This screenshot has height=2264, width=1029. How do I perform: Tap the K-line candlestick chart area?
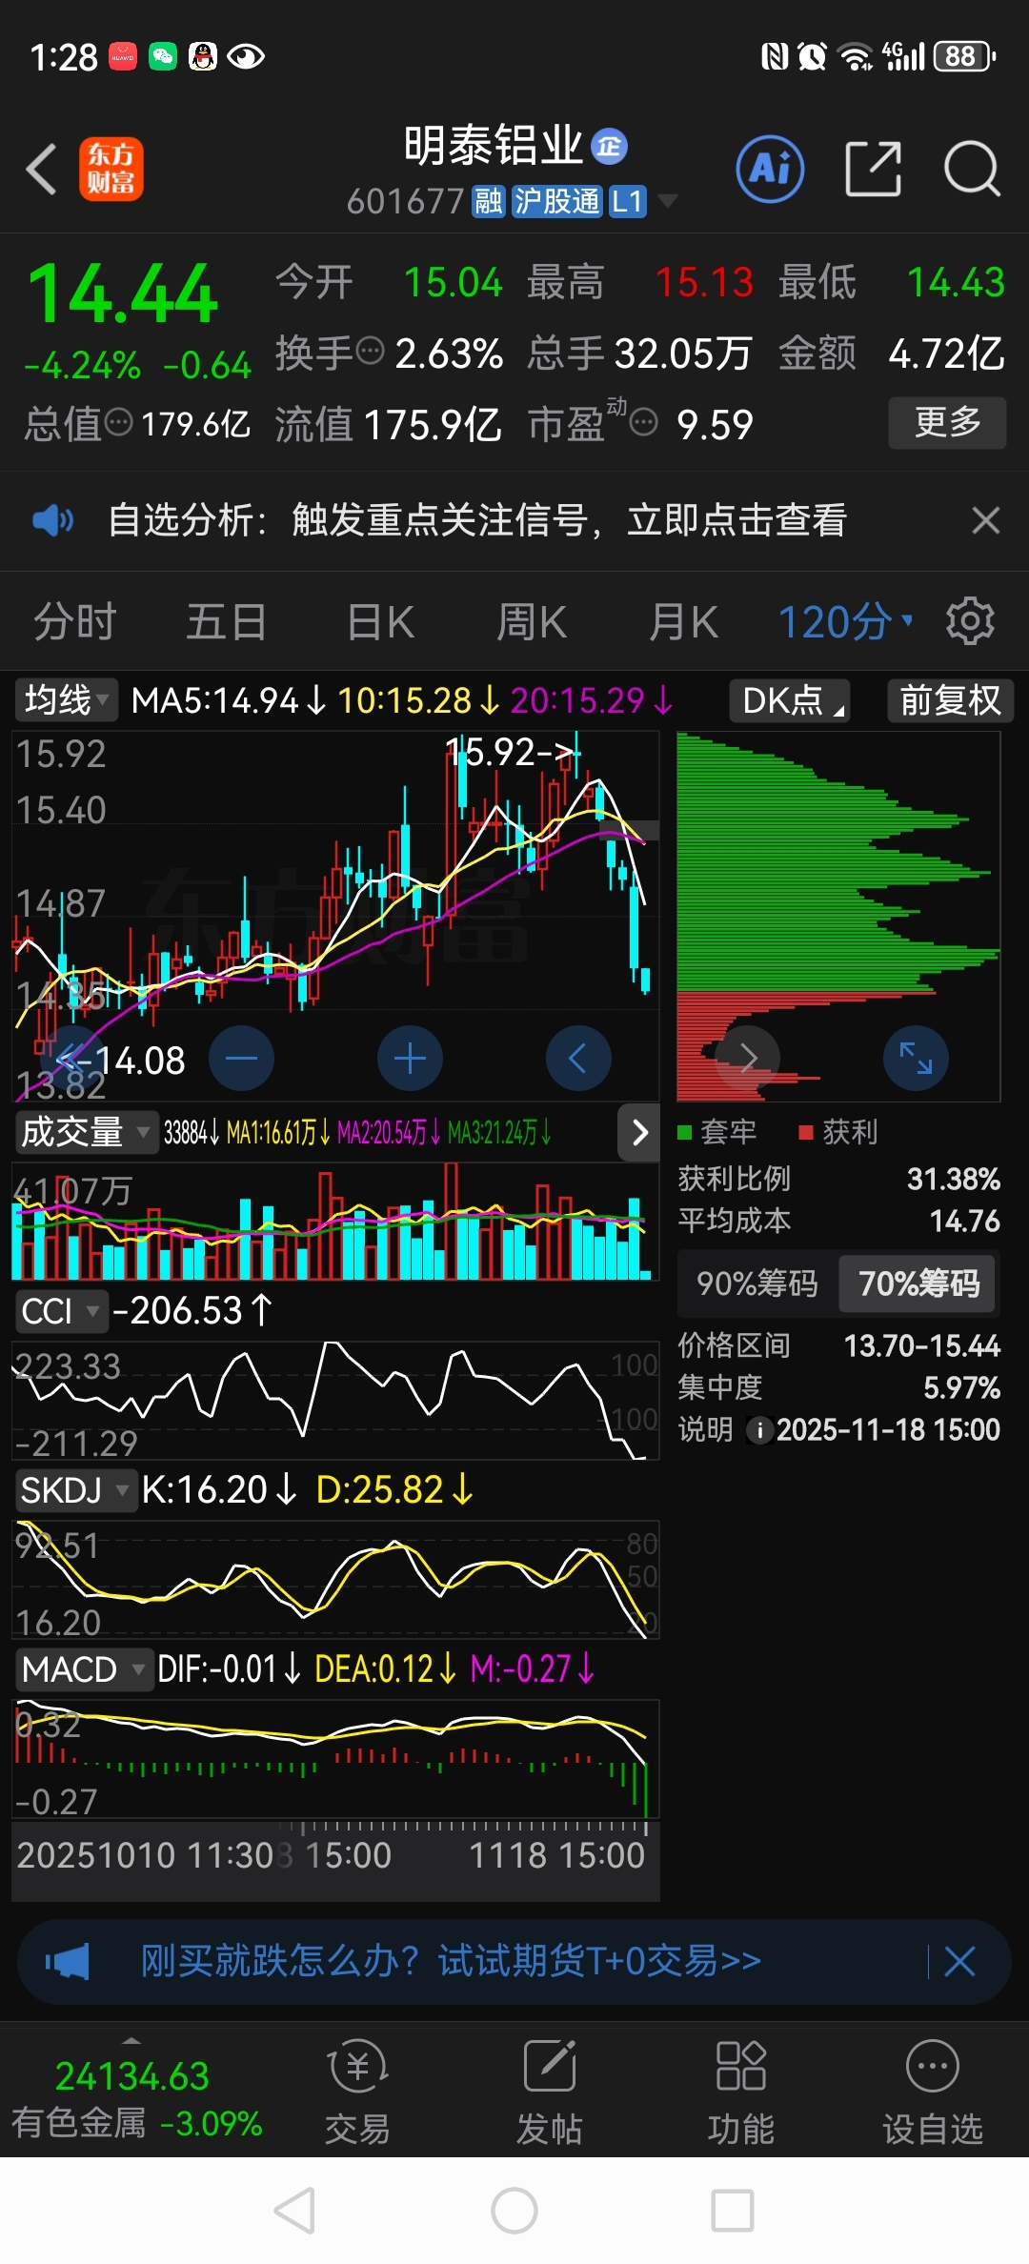coord(335,916)
